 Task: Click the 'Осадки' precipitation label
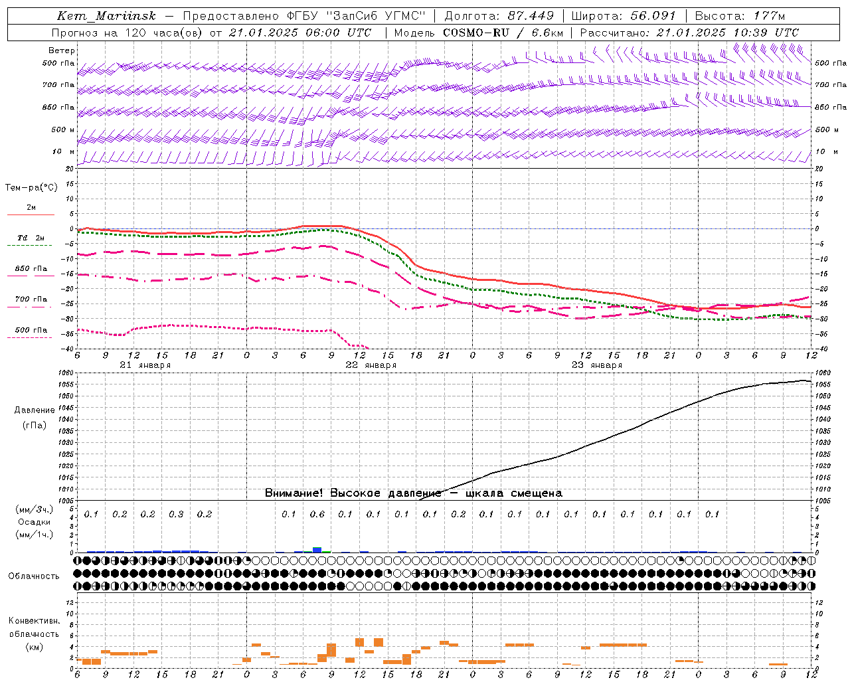34,522
